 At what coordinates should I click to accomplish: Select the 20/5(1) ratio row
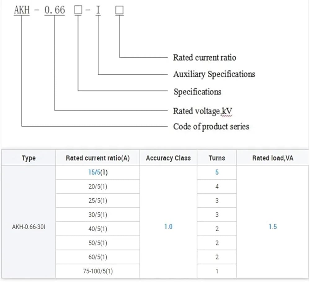98,187
